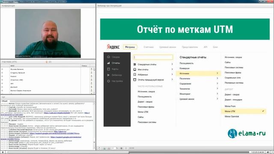Screen dimensions: 274x154
Task: Expand the Стандартные отчёты chevron
Action: coord(172,64)
